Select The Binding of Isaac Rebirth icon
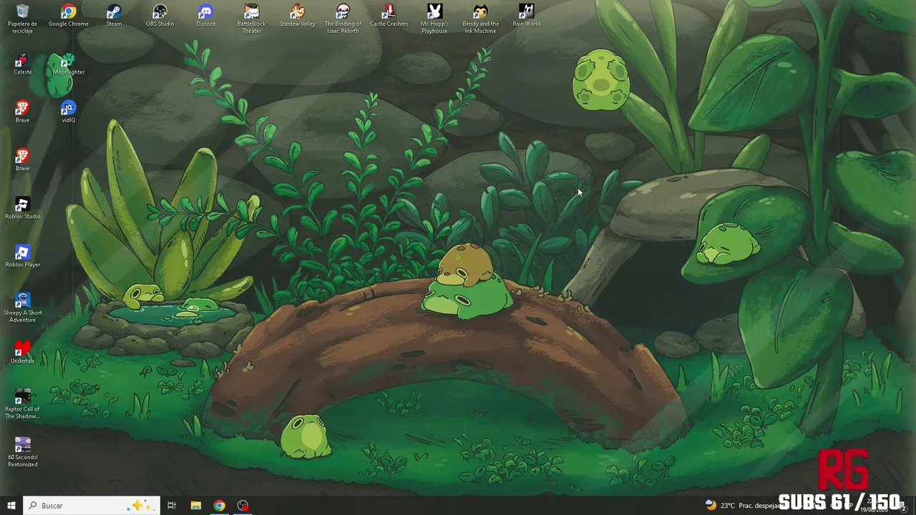 (x=343, y=19)
